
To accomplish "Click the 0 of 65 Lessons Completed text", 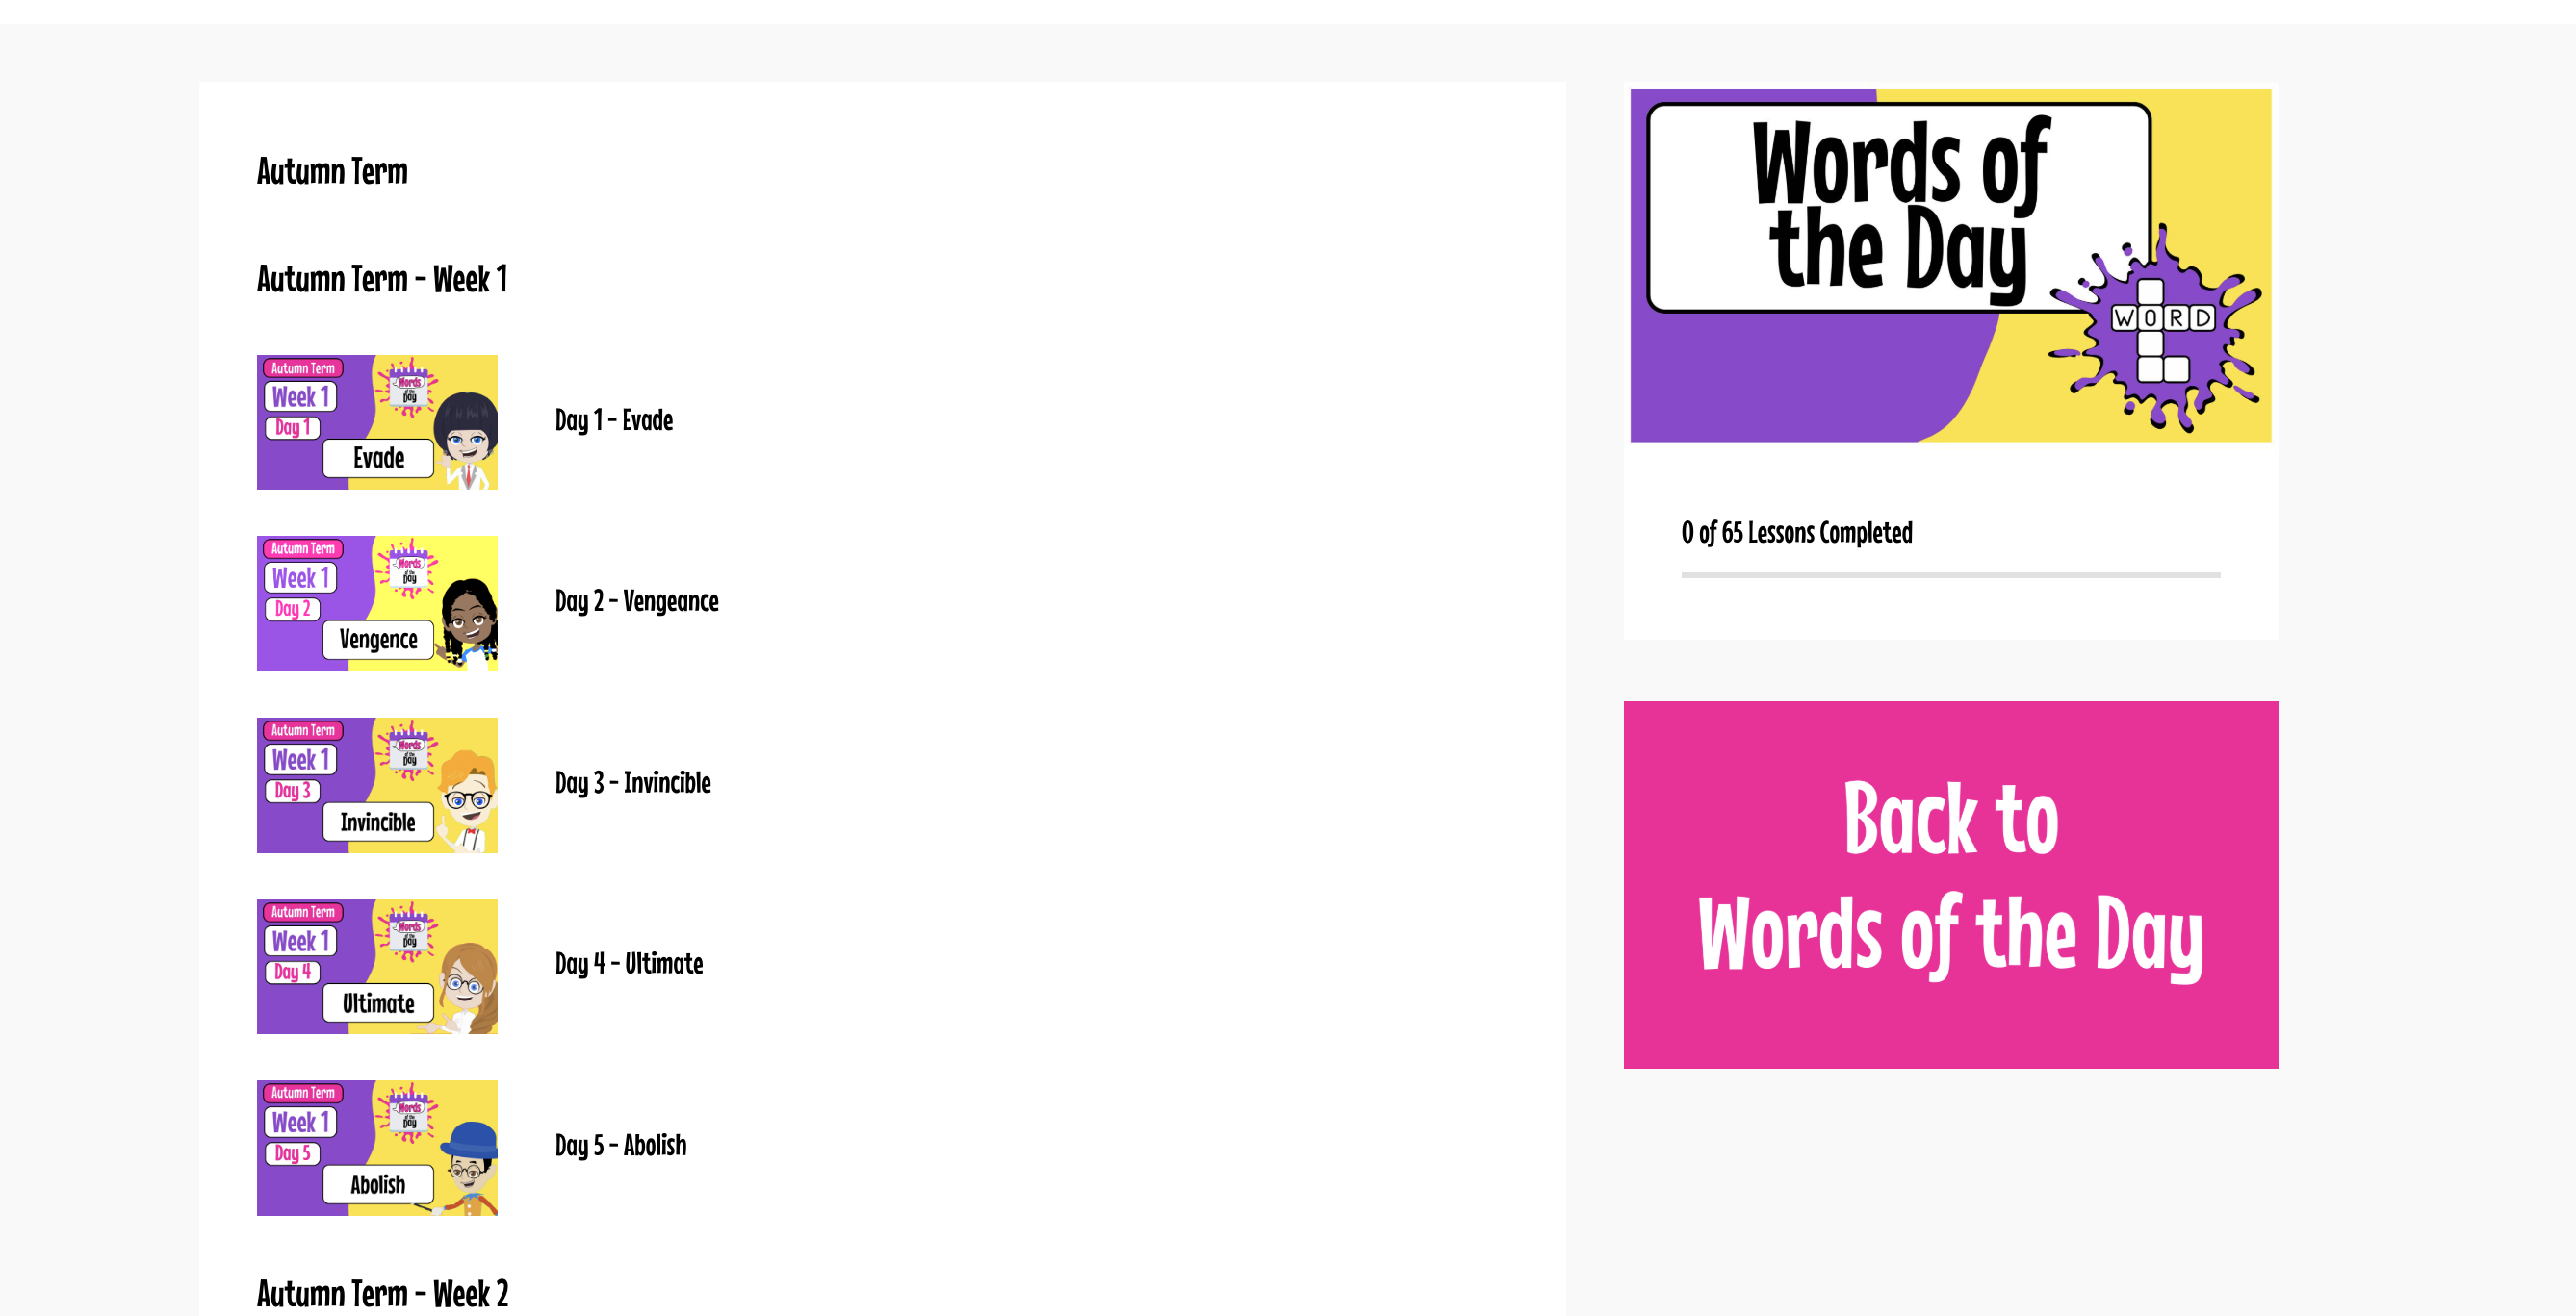I will pyautogui.click(x=1796, y=533).
